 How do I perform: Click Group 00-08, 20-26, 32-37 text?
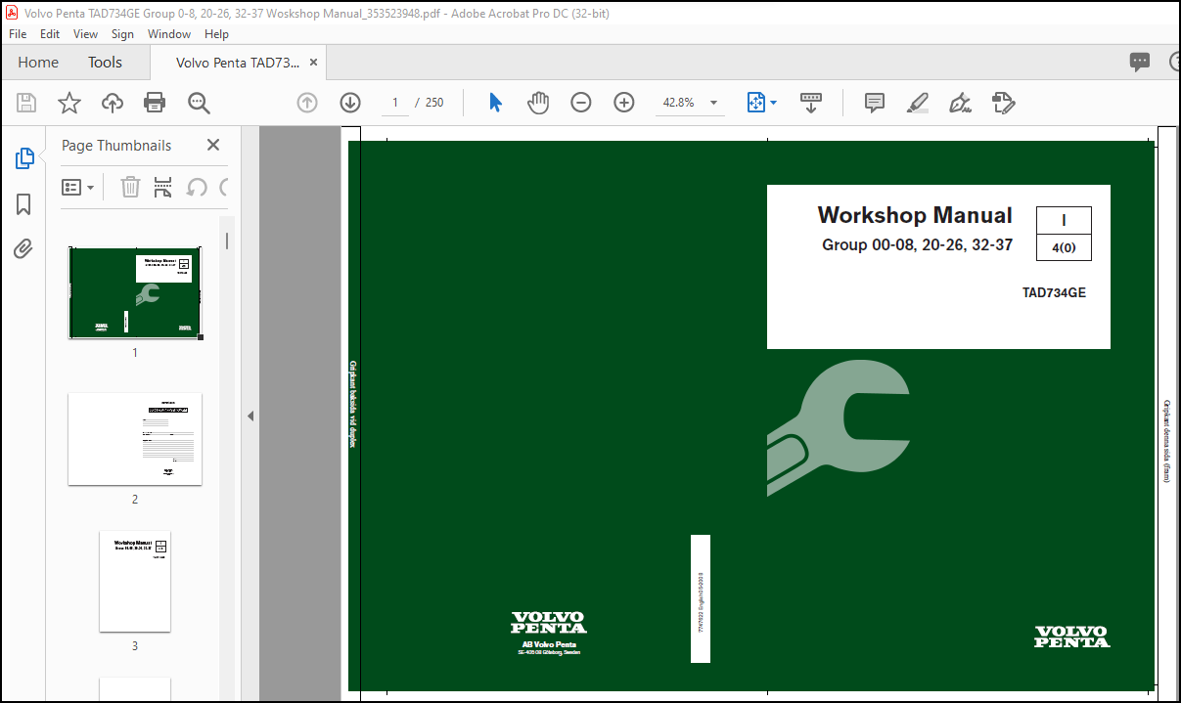(x=917, y=245)
